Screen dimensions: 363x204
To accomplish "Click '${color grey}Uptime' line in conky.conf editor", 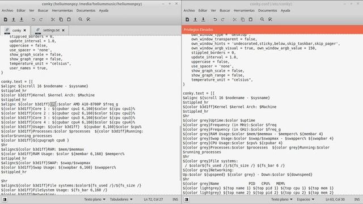I will [219, 120].
